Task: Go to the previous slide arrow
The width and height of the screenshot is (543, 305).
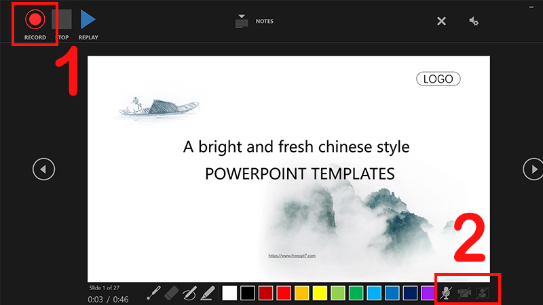Action: [x=43, y=169]
